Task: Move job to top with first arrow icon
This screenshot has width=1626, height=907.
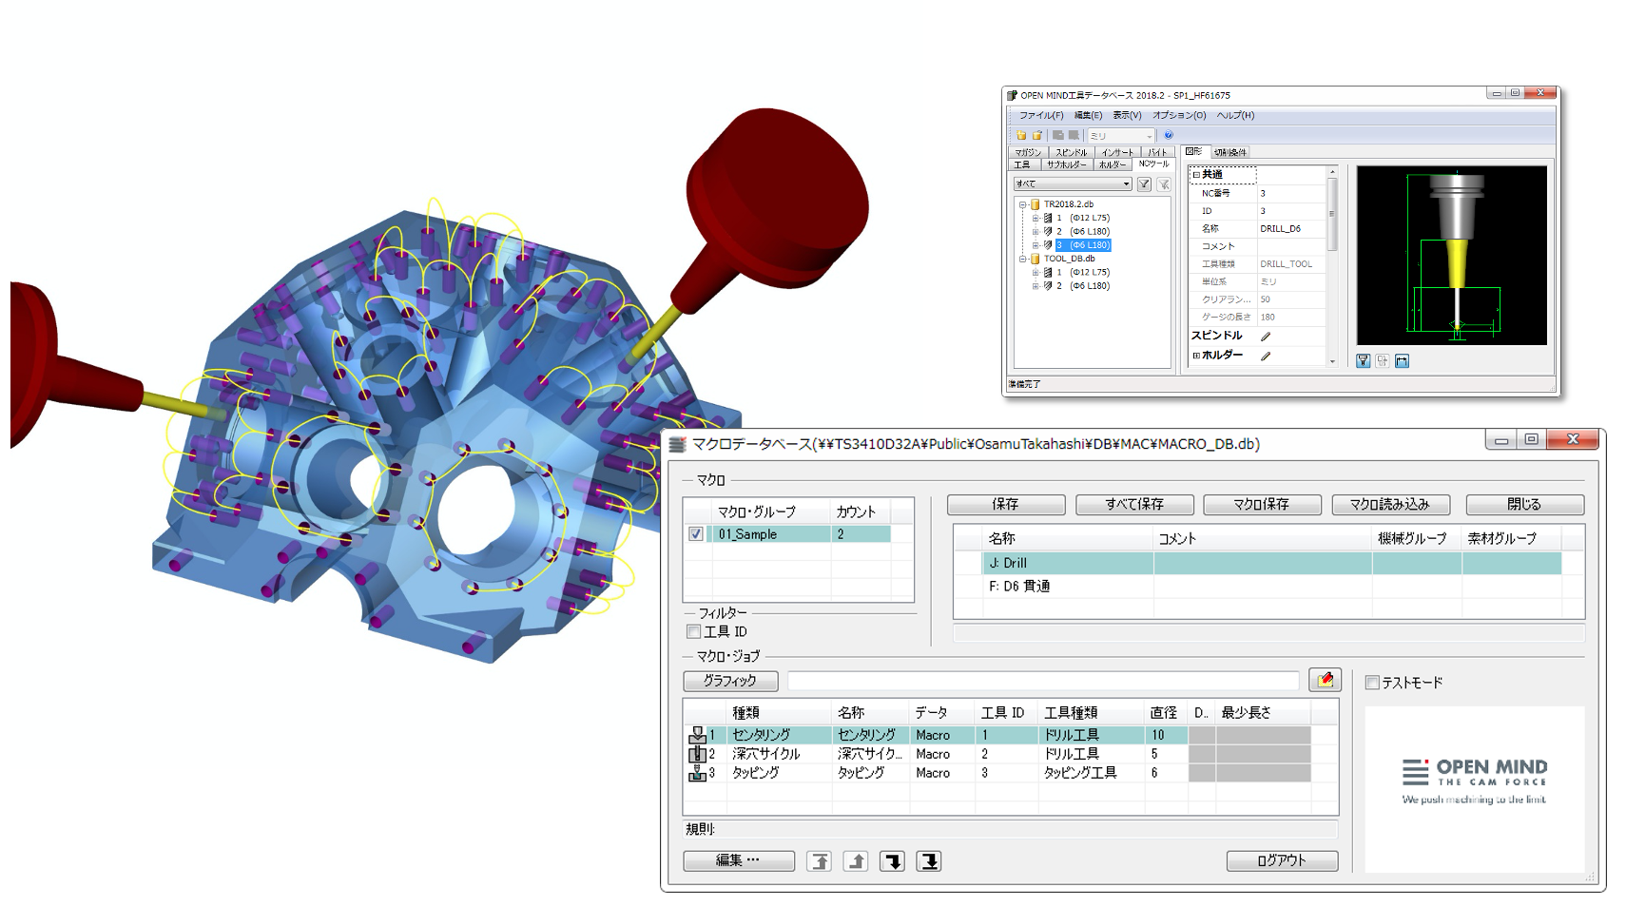Action: pos(819,861)
